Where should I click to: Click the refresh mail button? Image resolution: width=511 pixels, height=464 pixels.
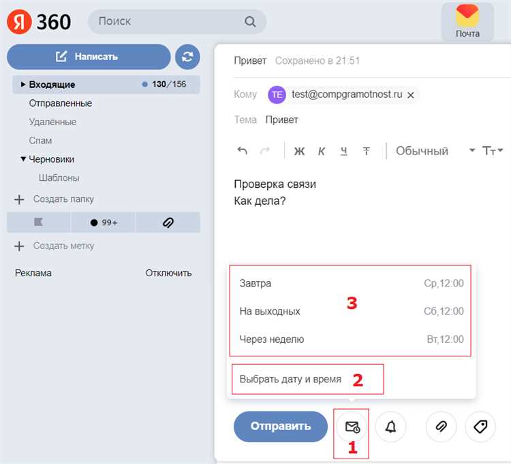tap(187, 57)
